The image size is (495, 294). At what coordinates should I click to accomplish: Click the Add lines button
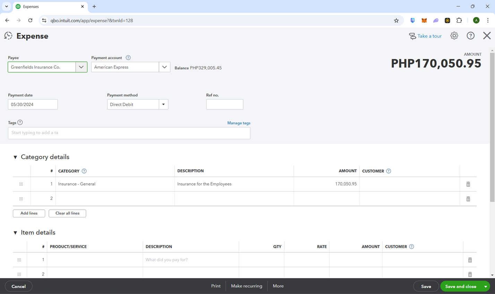(29, 213)
